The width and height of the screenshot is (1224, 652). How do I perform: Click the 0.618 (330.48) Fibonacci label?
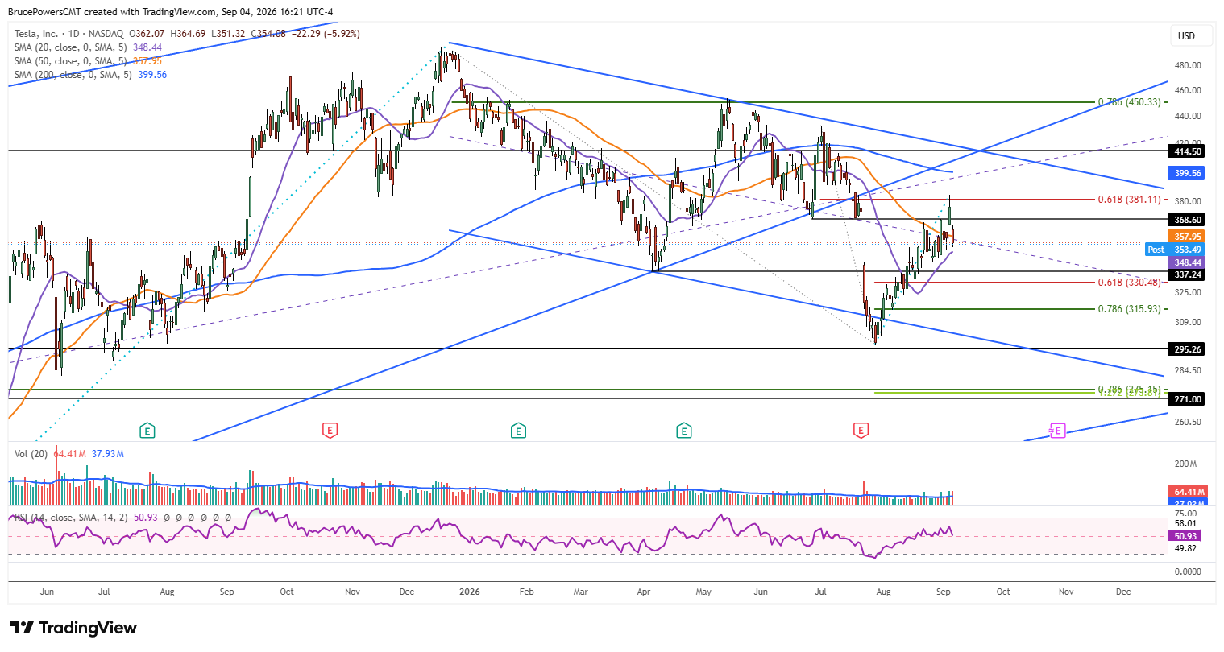click(1129, 283)
